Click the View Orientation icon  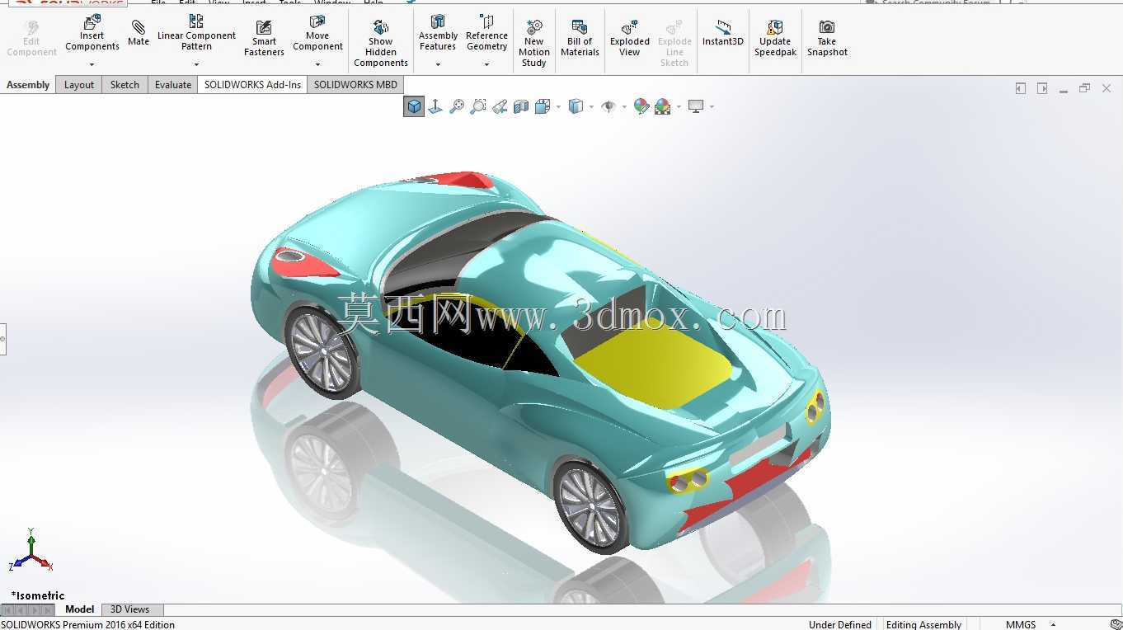543,106
